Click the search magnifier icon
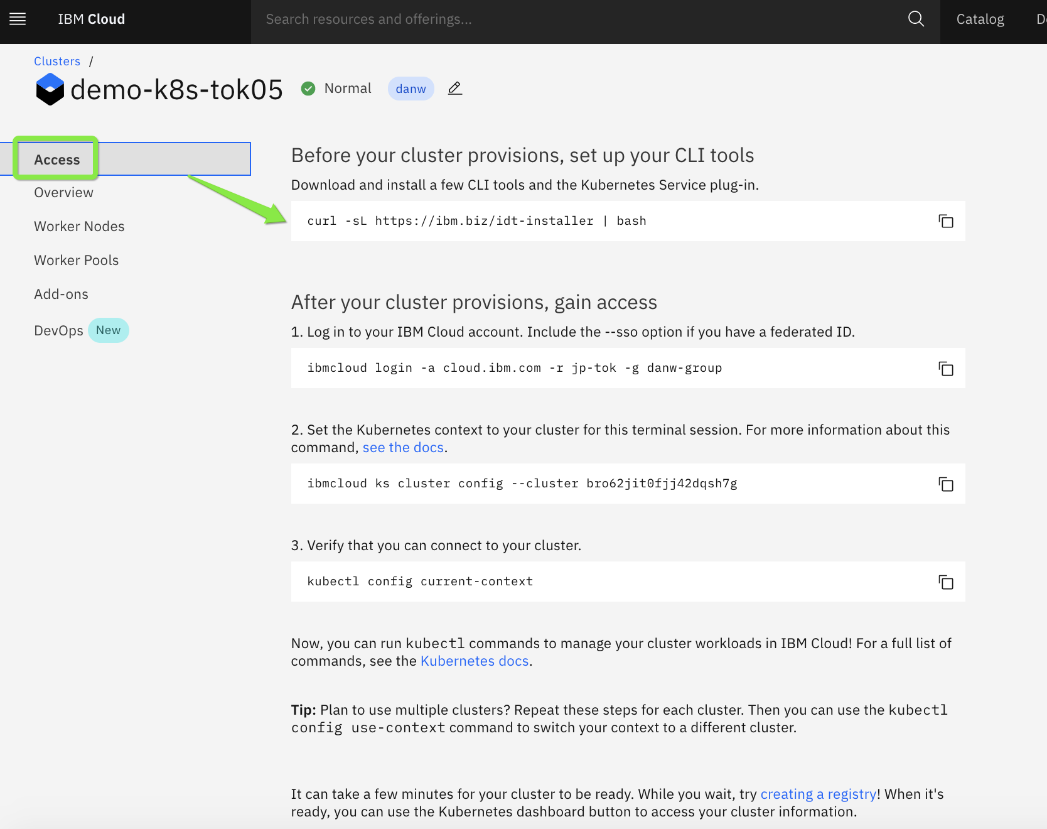Viewport: 1047px width, 829px height. pyautogui.click(x=916, y=19)
